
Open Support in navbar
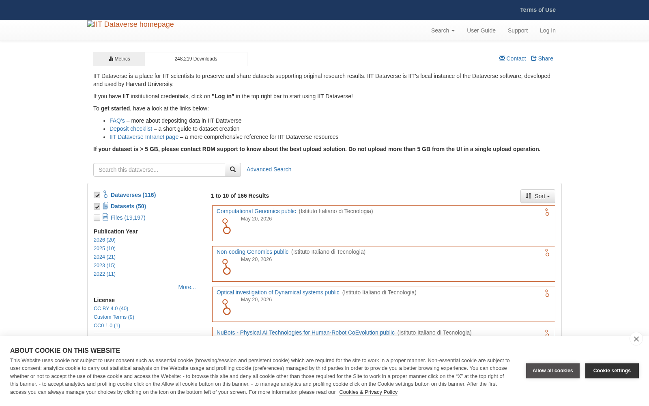click(x=518, y=30)
